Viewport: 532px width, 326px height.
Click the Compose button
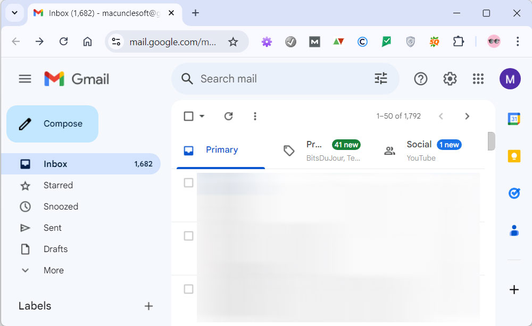pos(52,124)
